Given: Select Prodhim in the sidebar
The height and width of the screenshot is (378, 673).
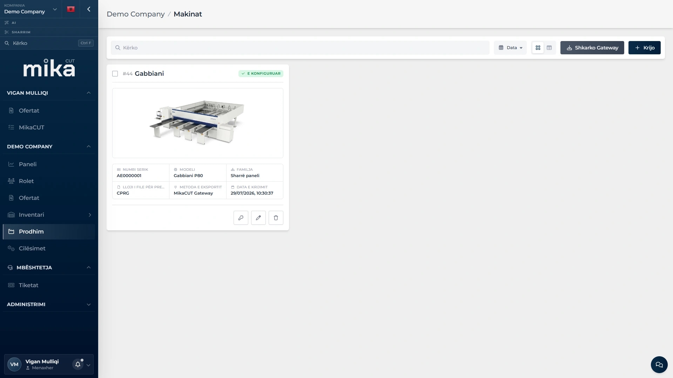Looking at the screenshot, I should (x=49, y=232).
